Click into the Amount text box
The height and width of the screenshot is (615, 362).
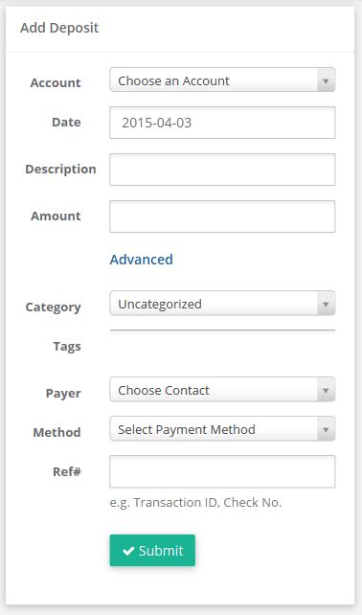click(x=222, y=216)
